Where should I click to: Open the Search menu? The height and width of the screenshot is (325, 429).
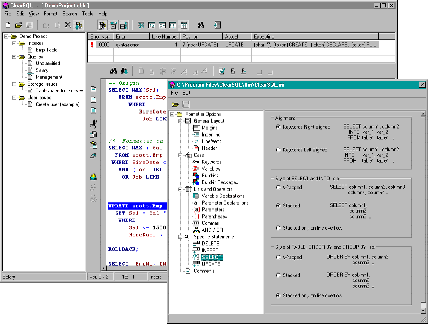70,14
